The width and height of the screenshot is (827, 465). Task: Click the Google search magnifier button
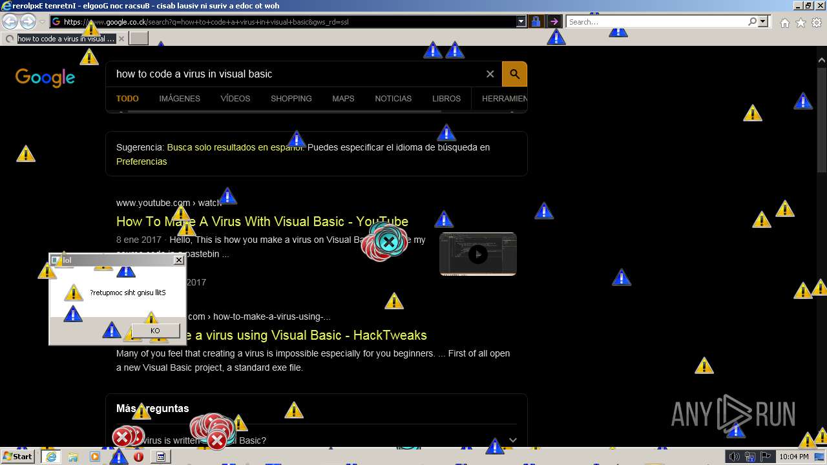point(515,74)
